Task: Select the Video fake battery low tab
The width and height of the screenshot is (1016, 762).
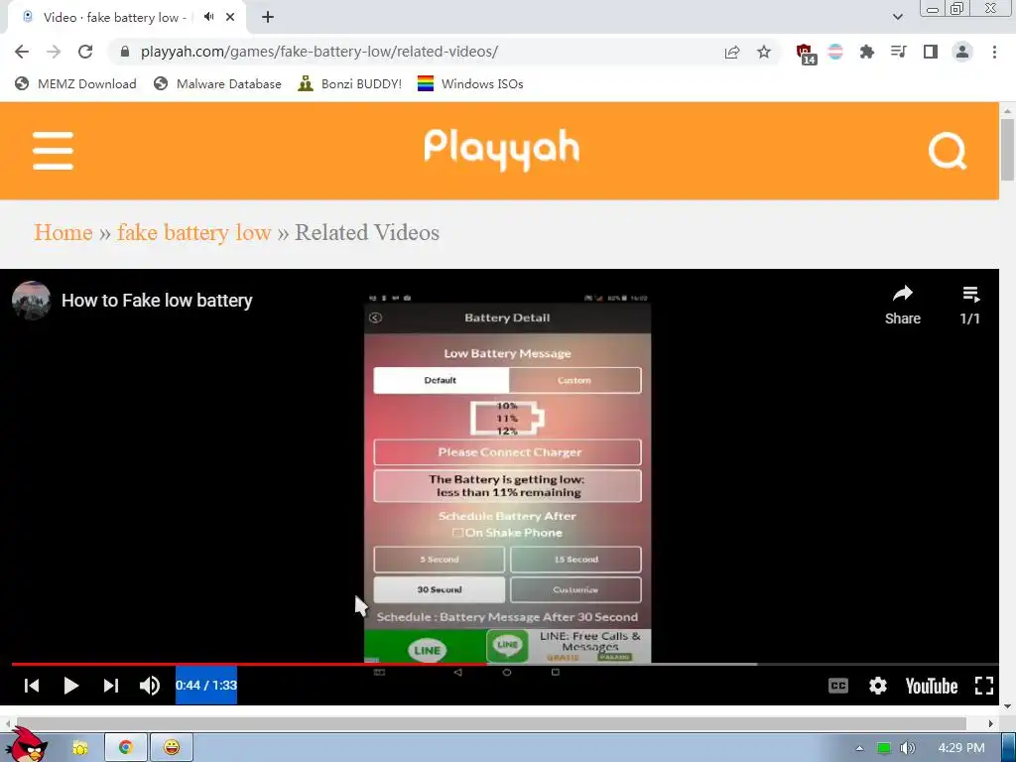Action: [114, 18]
